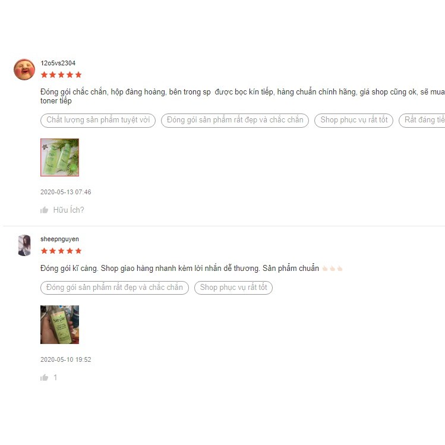Click the timestamp 2020-05-10 19:52
Screen dimensions: 445x445
tap(66, 359)
